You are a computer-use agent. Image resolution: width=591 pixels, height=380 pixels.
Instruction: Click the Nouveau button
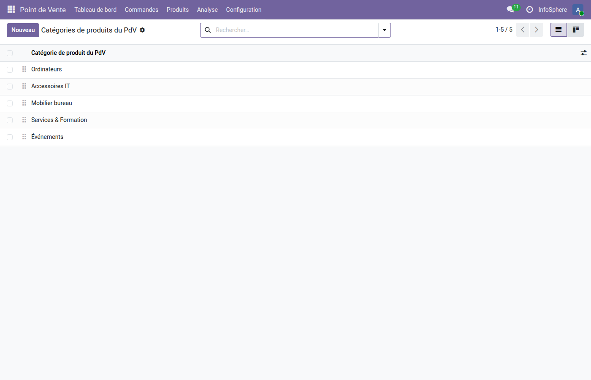[23, 30]
